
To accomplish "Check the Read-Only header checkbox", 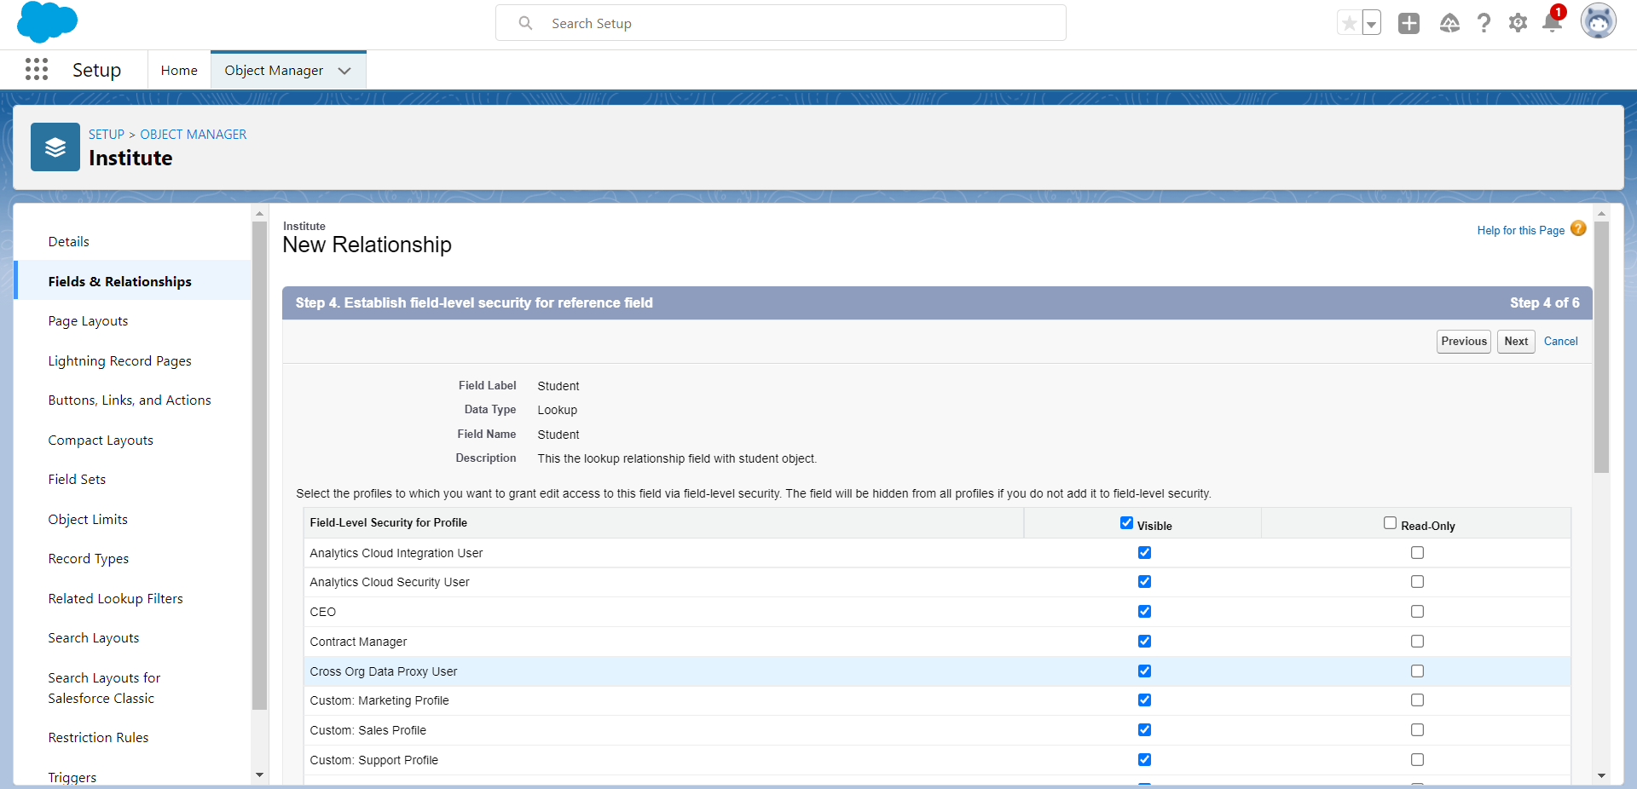I will 1390,523.
